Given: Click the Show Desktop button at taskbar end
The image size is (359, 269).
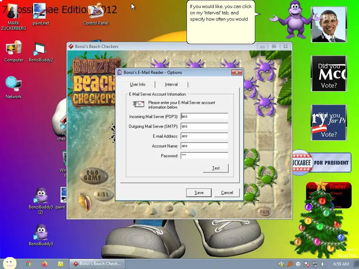Looking at the screenshot, I should click(x=357, y=264).
